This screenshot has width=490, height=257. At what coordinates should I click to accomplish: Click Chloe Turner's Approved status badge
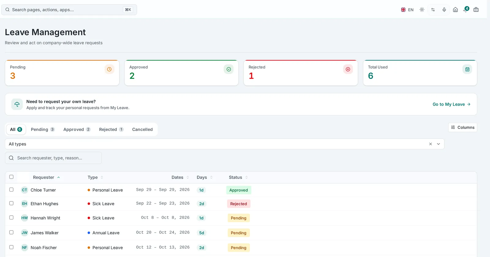(x=239, y=190)
